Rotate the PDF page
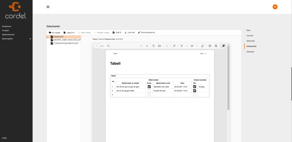Viewport: 292px width, 142px height. (x=153, y=46)
